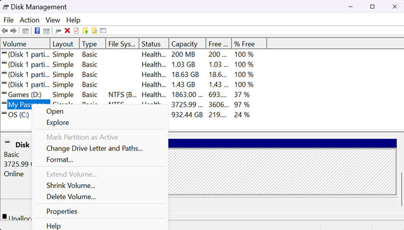Sort by the File System column header
This screenshot has width=404, height=230.
point(122,44)
